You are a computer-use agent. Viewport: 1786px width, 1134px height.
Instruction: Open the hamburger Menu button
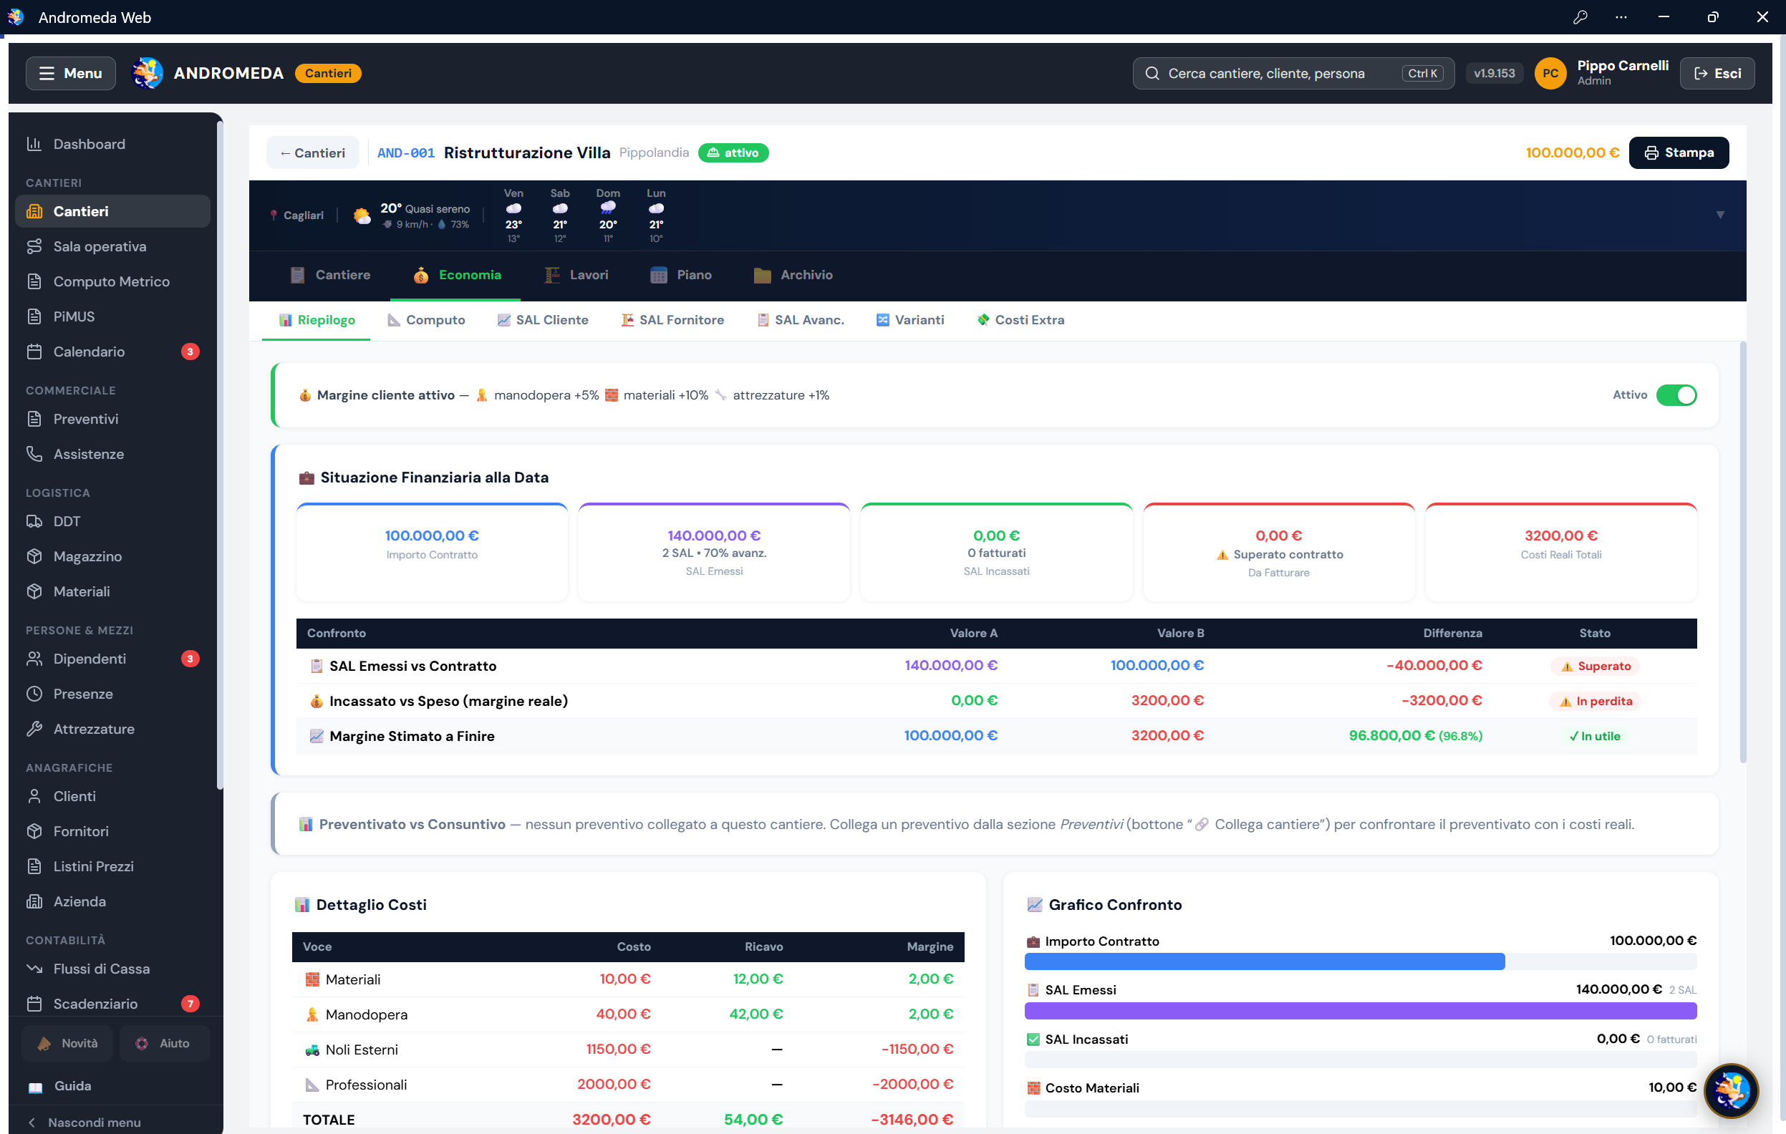click(x=70, y=74)
